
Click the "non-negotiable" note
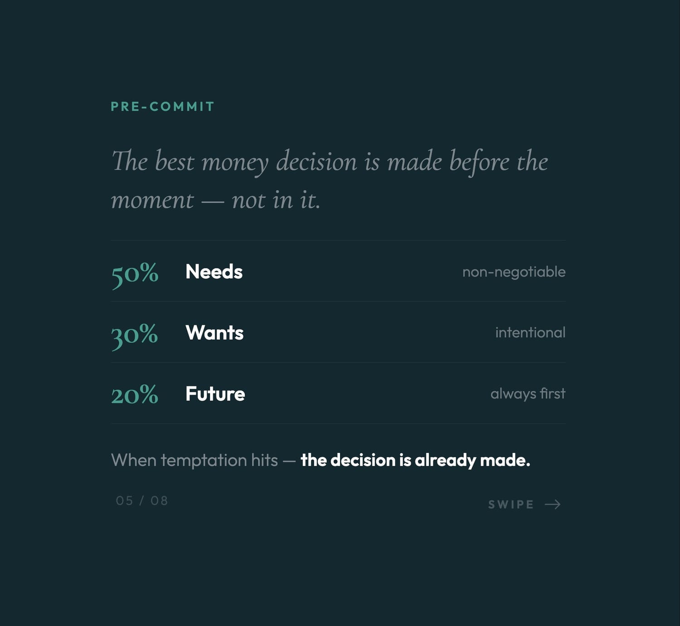[x=514, y=272]
